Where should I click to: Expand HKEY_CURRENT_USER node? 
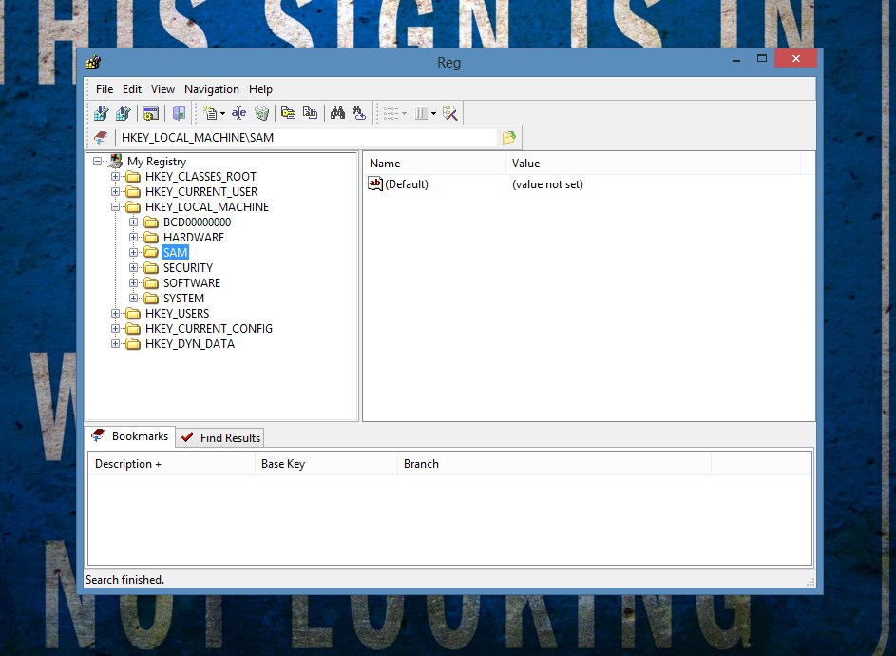click(x=115, y=192)
